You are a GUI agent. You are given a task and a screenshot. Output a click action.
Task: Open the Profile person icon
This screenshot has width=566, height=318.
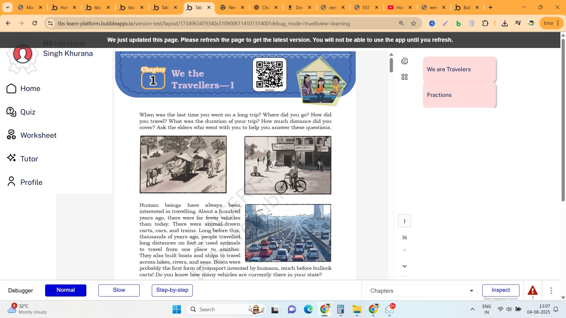[11, 182]
